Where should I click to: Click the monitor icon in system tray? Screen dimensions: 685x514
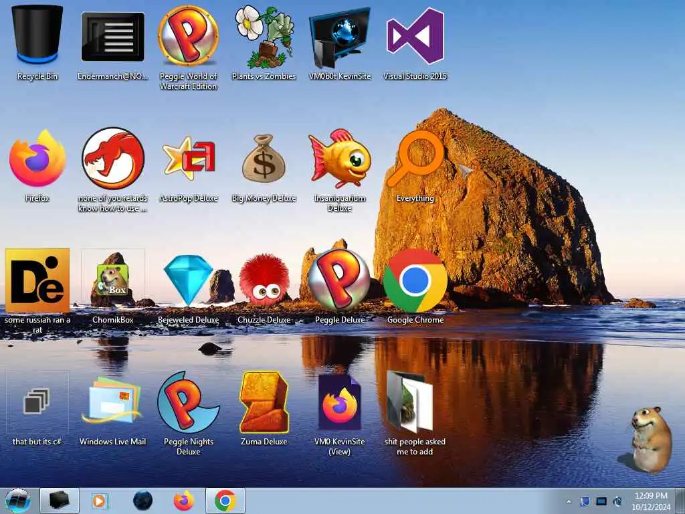(x=601, y=501)
